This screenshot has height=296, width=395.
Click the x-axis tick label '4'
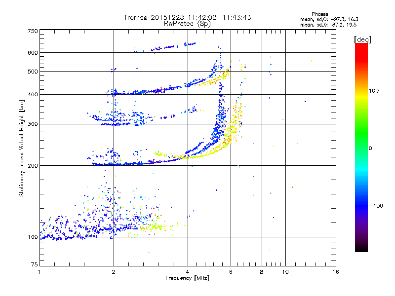[188, 272]
